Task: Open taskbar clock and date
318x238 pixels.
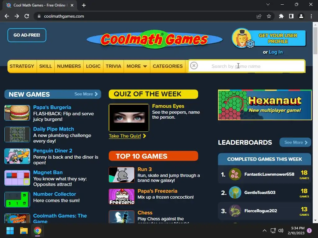Action: click(296, 231)
